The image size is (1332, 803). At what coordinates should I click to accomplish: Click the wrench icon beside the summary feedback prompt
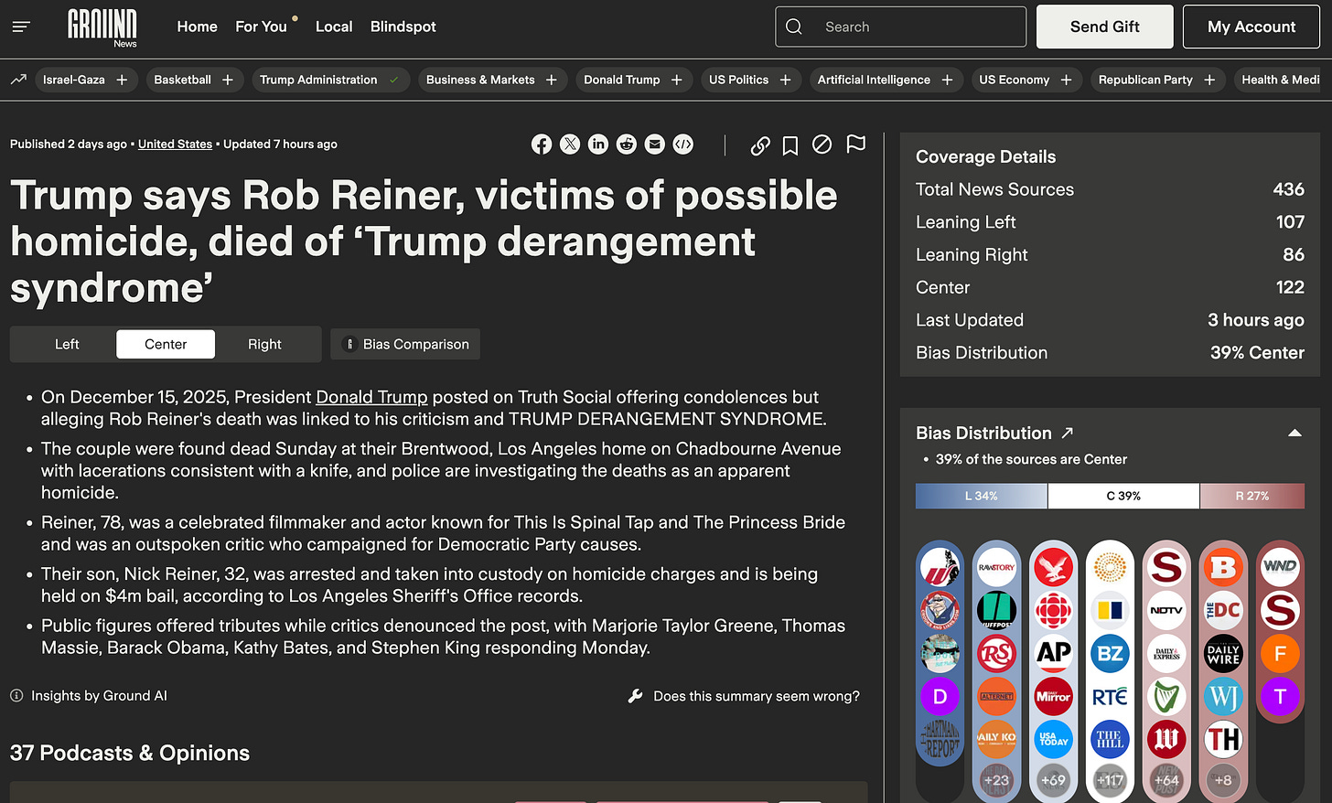tap(636, 696)
